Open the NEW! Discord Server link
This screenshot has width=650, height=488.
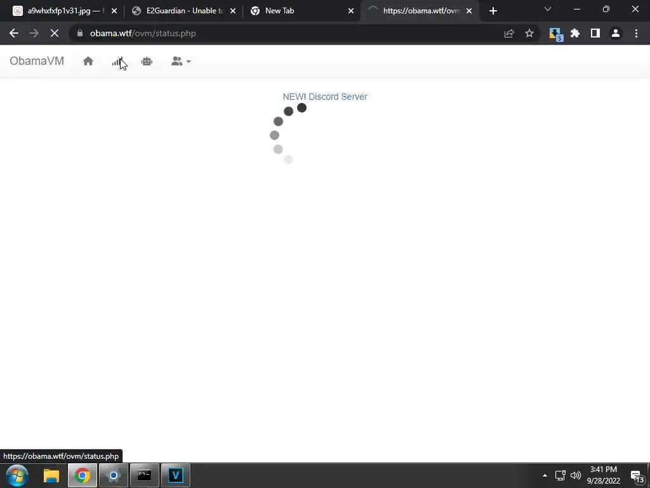325,97
